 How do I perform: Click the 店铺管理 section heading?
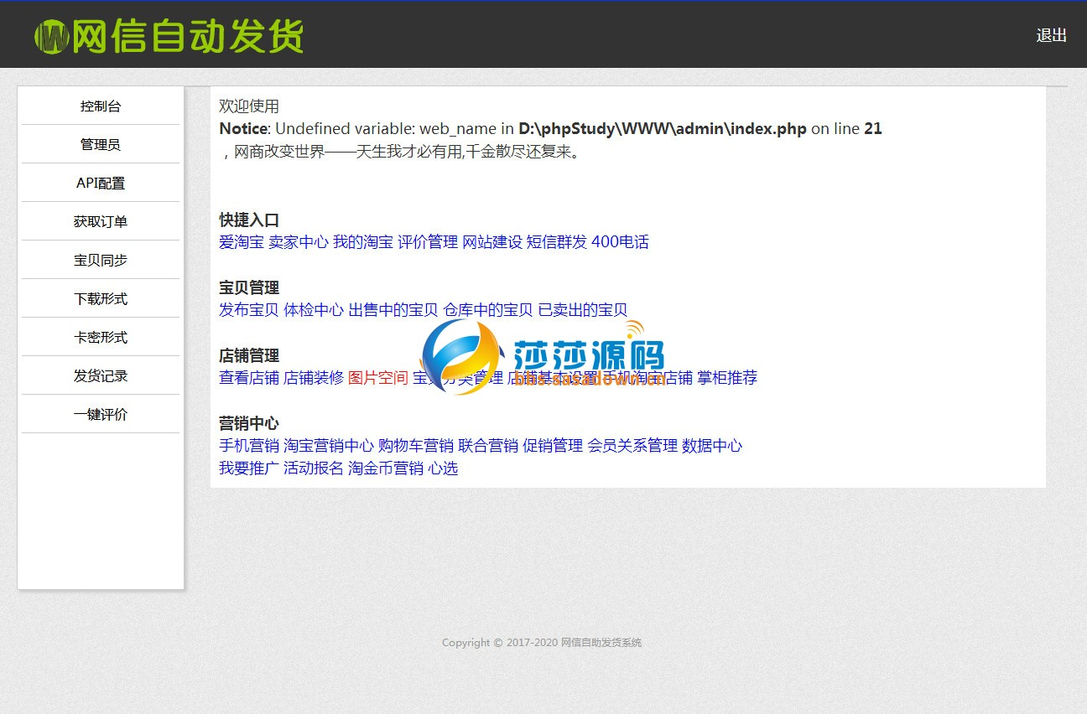click(249, 356)
